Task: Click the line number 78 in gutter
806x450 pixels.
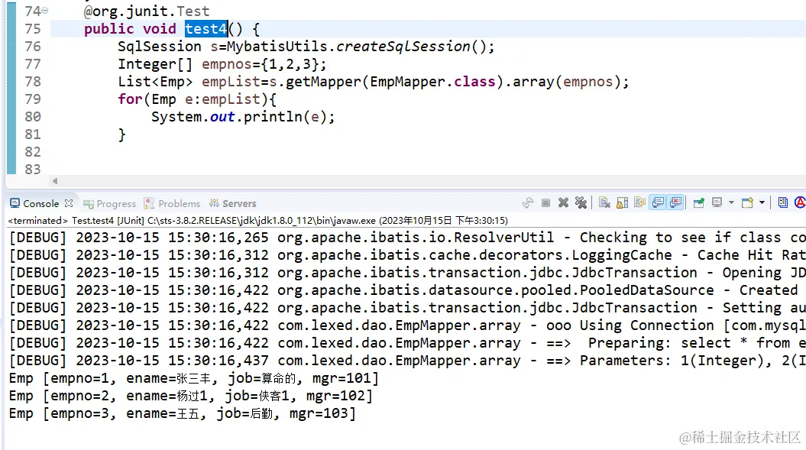Action: point(32,82)
